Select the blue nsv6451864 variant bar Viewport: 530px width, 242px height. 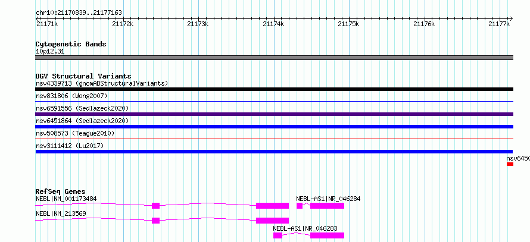pyautogui.click(x=275, y=127)
